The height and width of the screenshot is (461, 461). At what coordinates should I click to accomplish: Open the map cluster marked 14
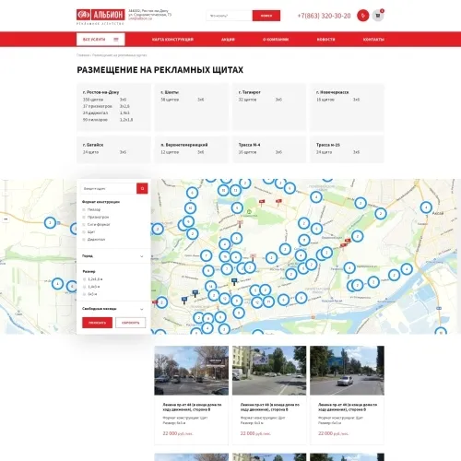point(210,287)
